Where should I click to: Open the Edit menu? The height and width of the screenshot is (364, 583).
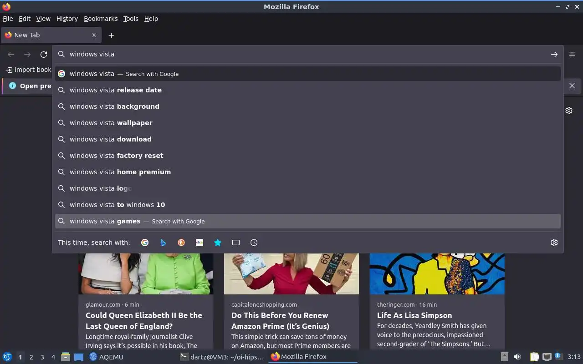tap(25, 19)
